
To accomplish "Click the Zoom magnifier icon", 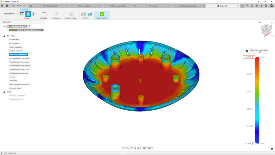I will tap(135, 148).
